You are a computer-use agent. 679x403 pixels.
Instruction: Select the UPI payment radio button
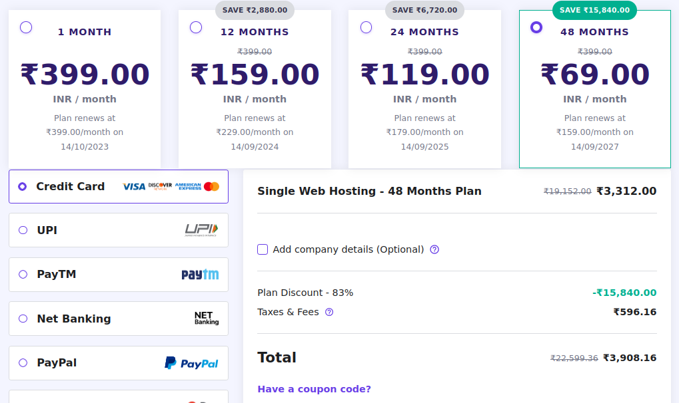click(x=23, y=230)
